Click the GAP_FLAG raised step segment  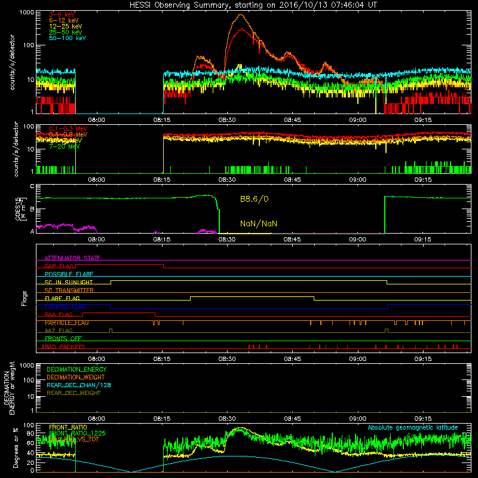pos(119,265)
